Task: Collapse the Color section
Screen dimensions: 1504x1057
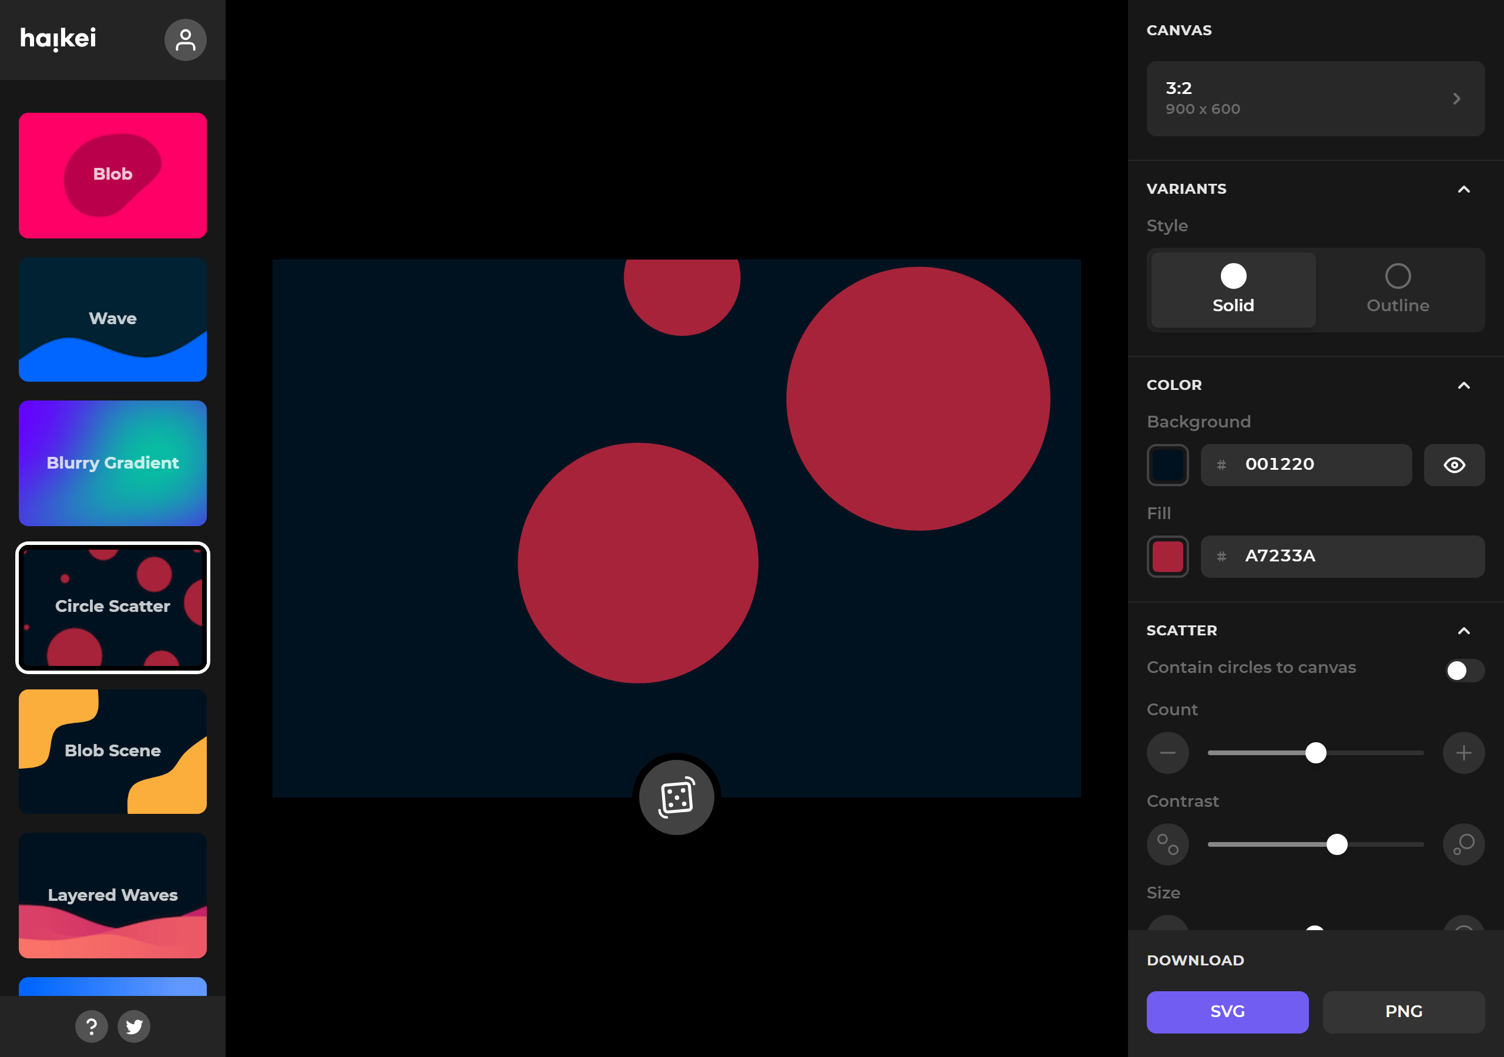Action: (1464, 385)
